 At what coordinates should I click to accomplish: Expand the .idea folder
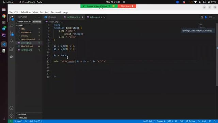tap(29, 29)
